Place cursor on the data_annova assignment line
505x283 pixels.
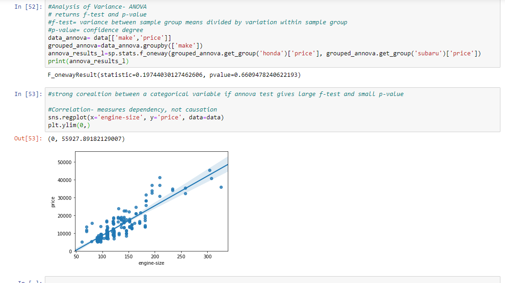click(x=109, y=37)
